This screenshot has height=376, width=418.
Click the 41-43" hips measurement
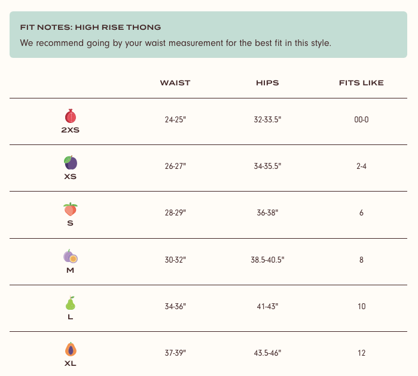coord(267,306)
